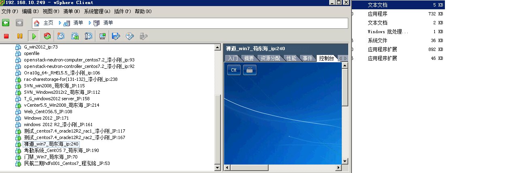Click the CH input language button in console
Image resolution: width=508 pixels, height=173 pixels.
pos(233,70)
